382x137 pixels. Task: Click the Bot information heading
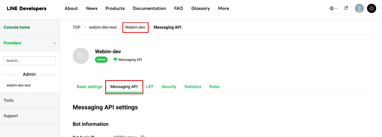pos(90,124)
